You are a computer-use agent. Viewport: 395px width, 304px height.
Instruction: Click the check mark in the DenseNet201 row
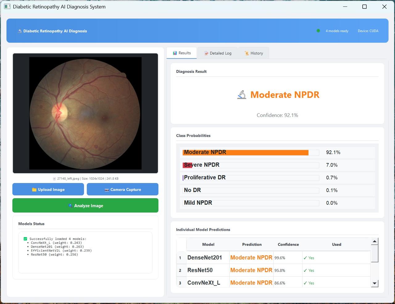coord(305,258)
